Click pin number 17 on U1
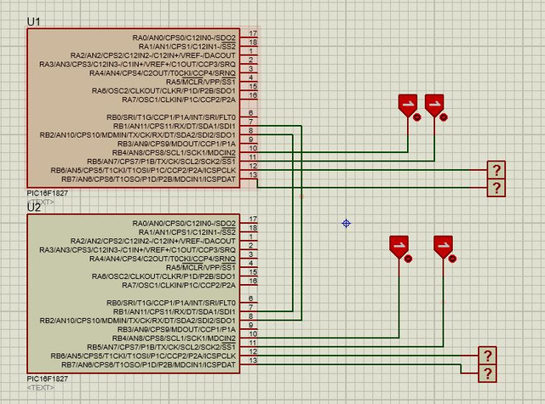 (x=253, y=33)
